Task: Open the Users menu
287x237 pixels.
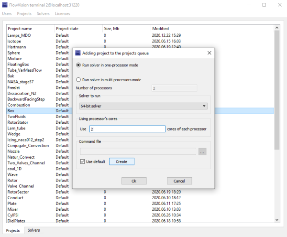Action: (x=7, y=13)
